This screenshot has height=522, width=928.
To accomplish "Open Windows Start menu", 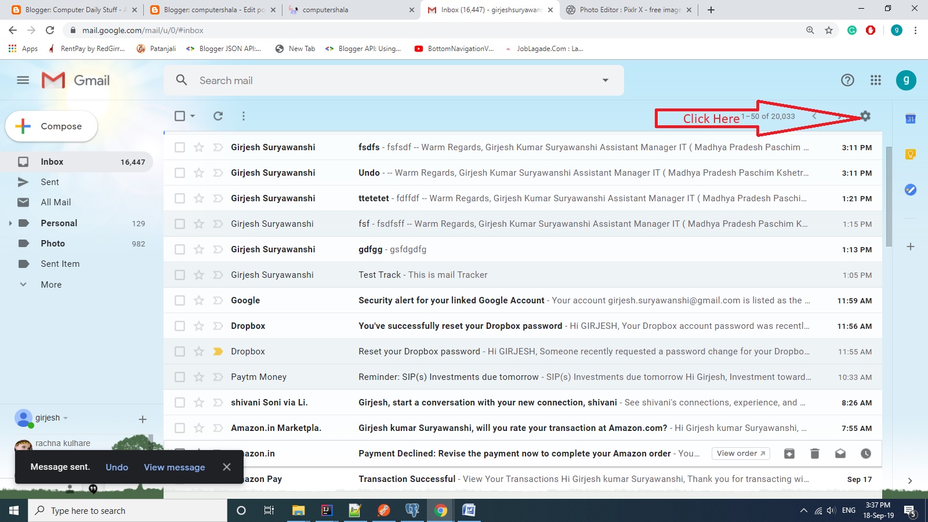I will pyautogui.click(x=14, y=510).
